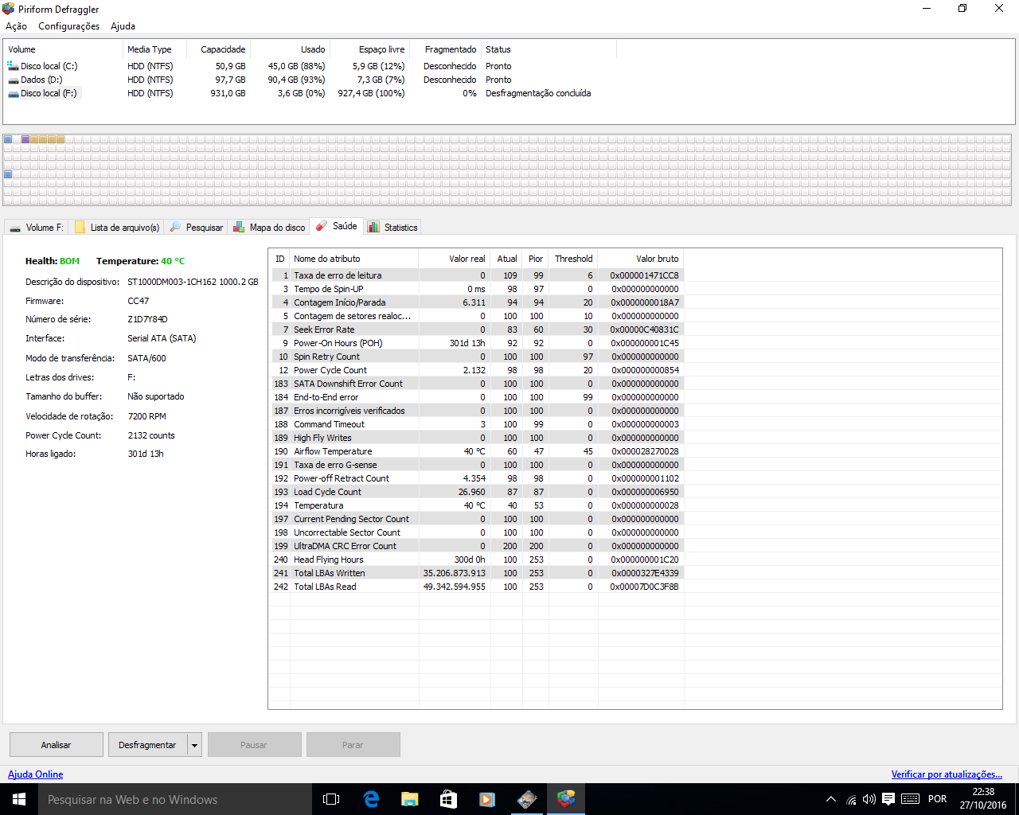Open the volume control tray icon

(x=869, y=799)
